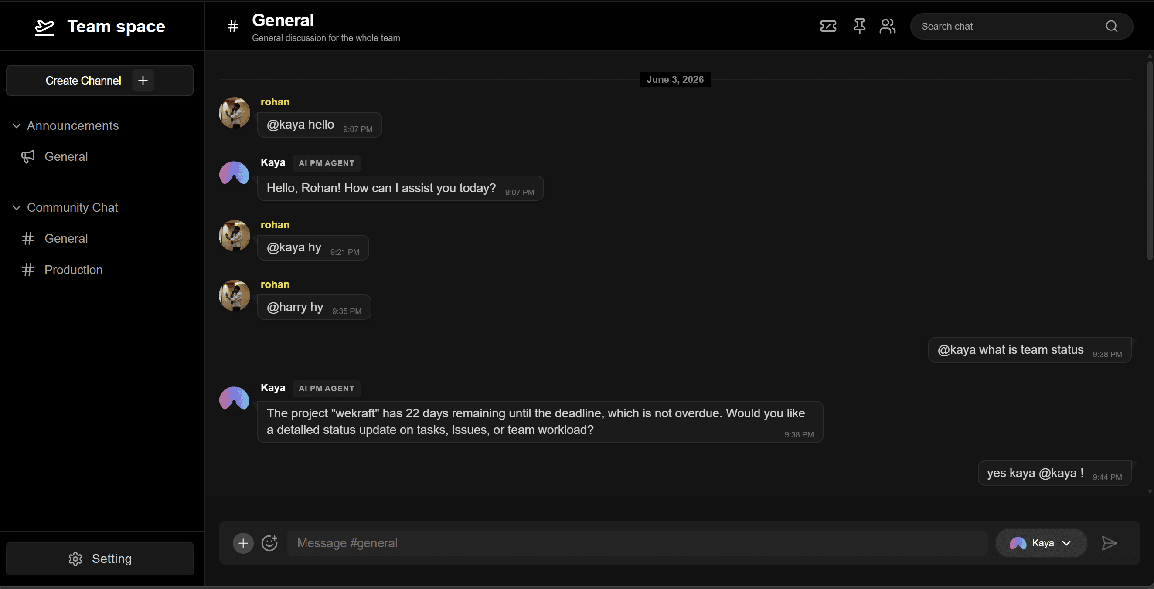
Task: Open the Setting button
Action: 100,559
